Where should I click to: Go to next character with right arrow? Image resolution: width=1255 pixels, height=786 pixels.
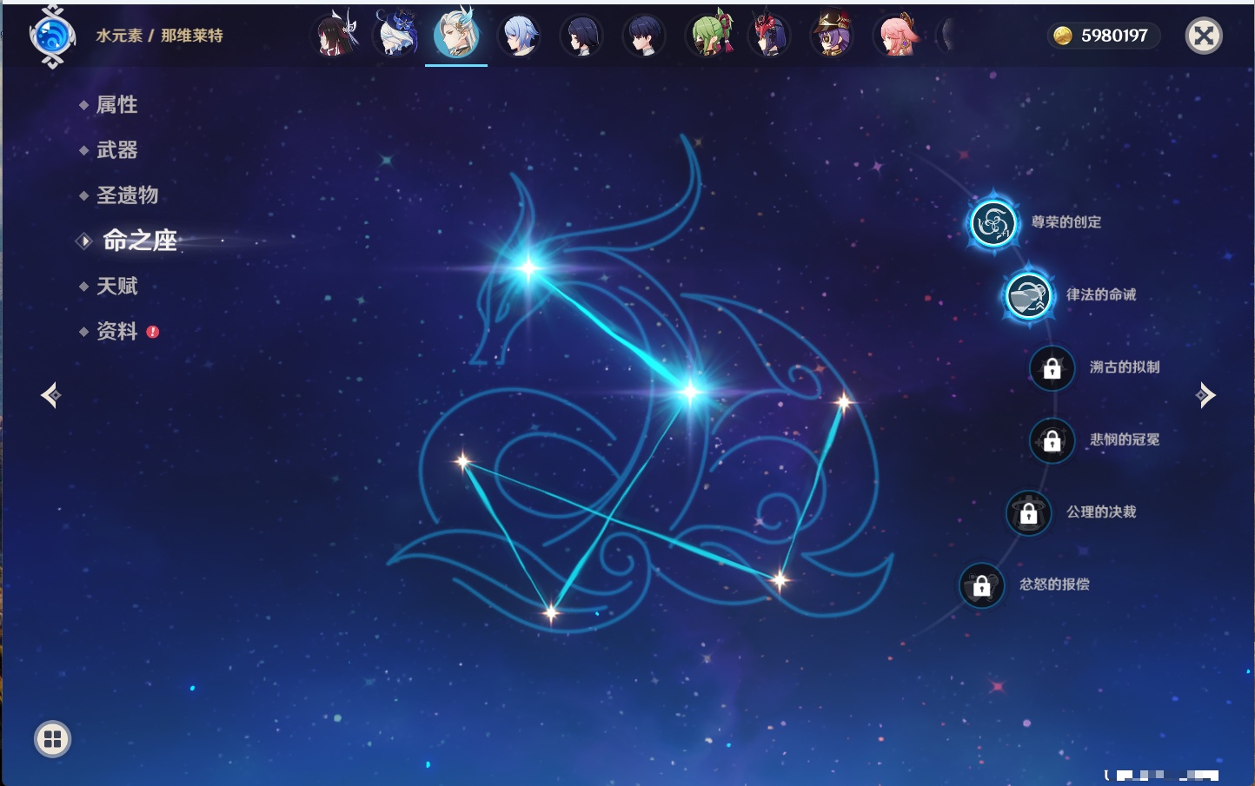coord(1205,395)
